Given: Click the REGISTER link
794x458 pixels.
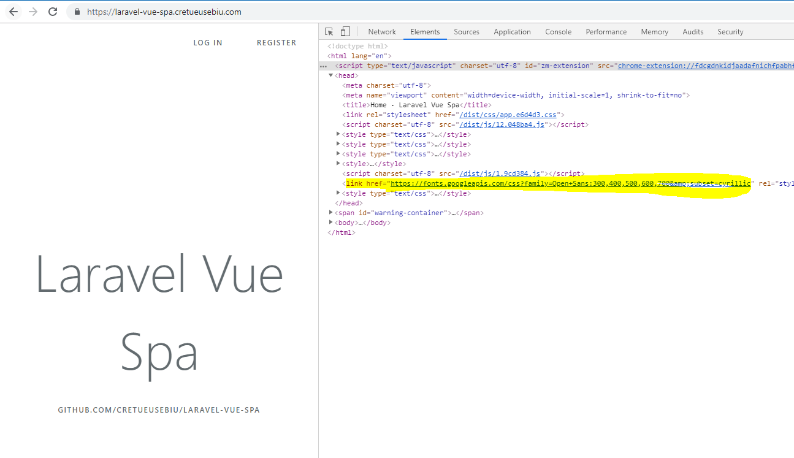Looking at the screenshot, I should [x=277, y=42].
